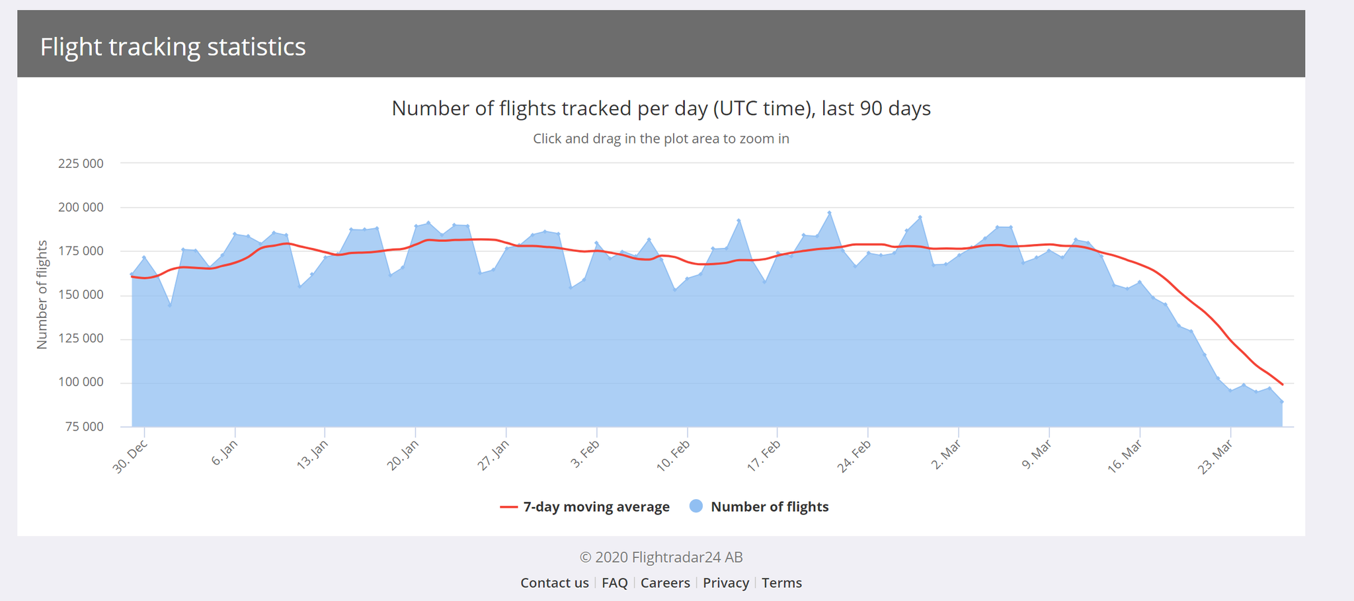This screenshot has width=1354, height=601.
Task: Open the Contact us link
Action: [x=554, y=582]
